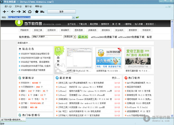Expand the 资源名称 dropdown

pyautogui.click(x=70, y=37)
